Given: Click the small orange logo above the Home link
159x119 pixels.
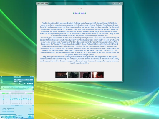Looking at the screenshot, I should point(80,9).
